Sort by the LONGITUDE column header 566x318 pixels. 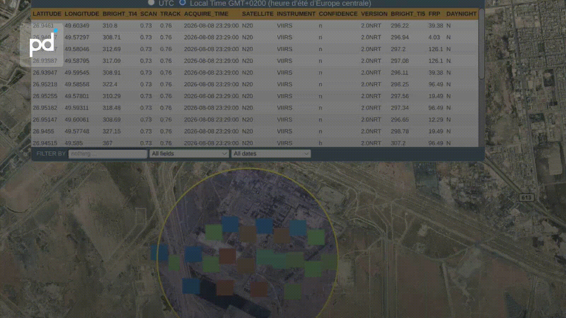pyautogui.click(x=82, y=14)
